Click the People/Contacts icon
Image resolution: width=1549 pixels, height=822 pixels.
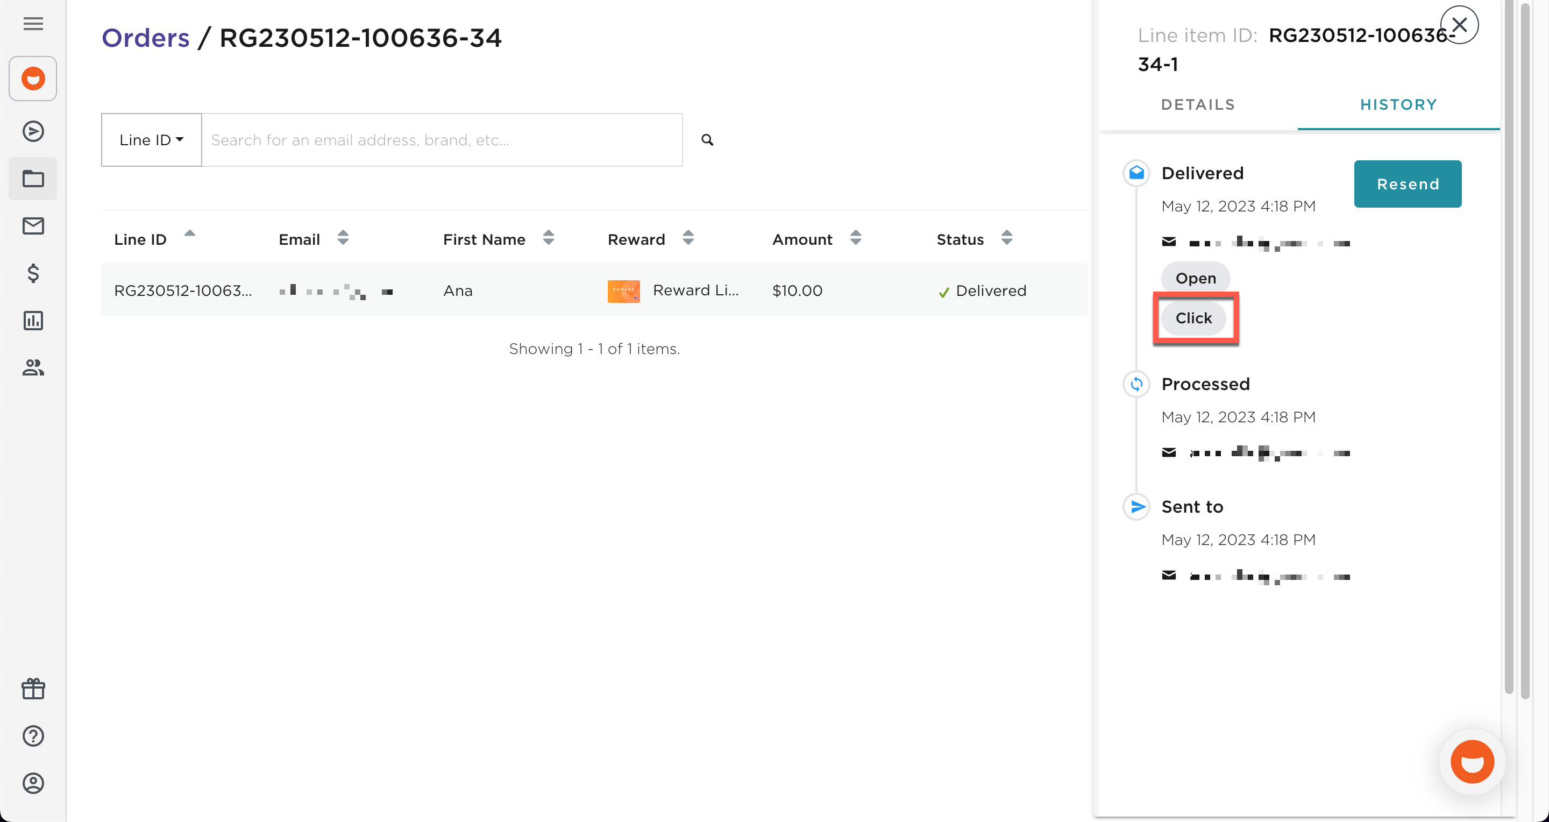point(33,367)
